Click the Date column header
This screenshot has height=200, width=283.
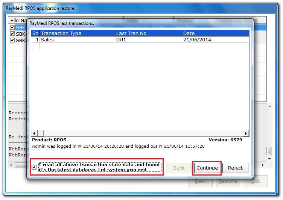(x=216, y=33)
